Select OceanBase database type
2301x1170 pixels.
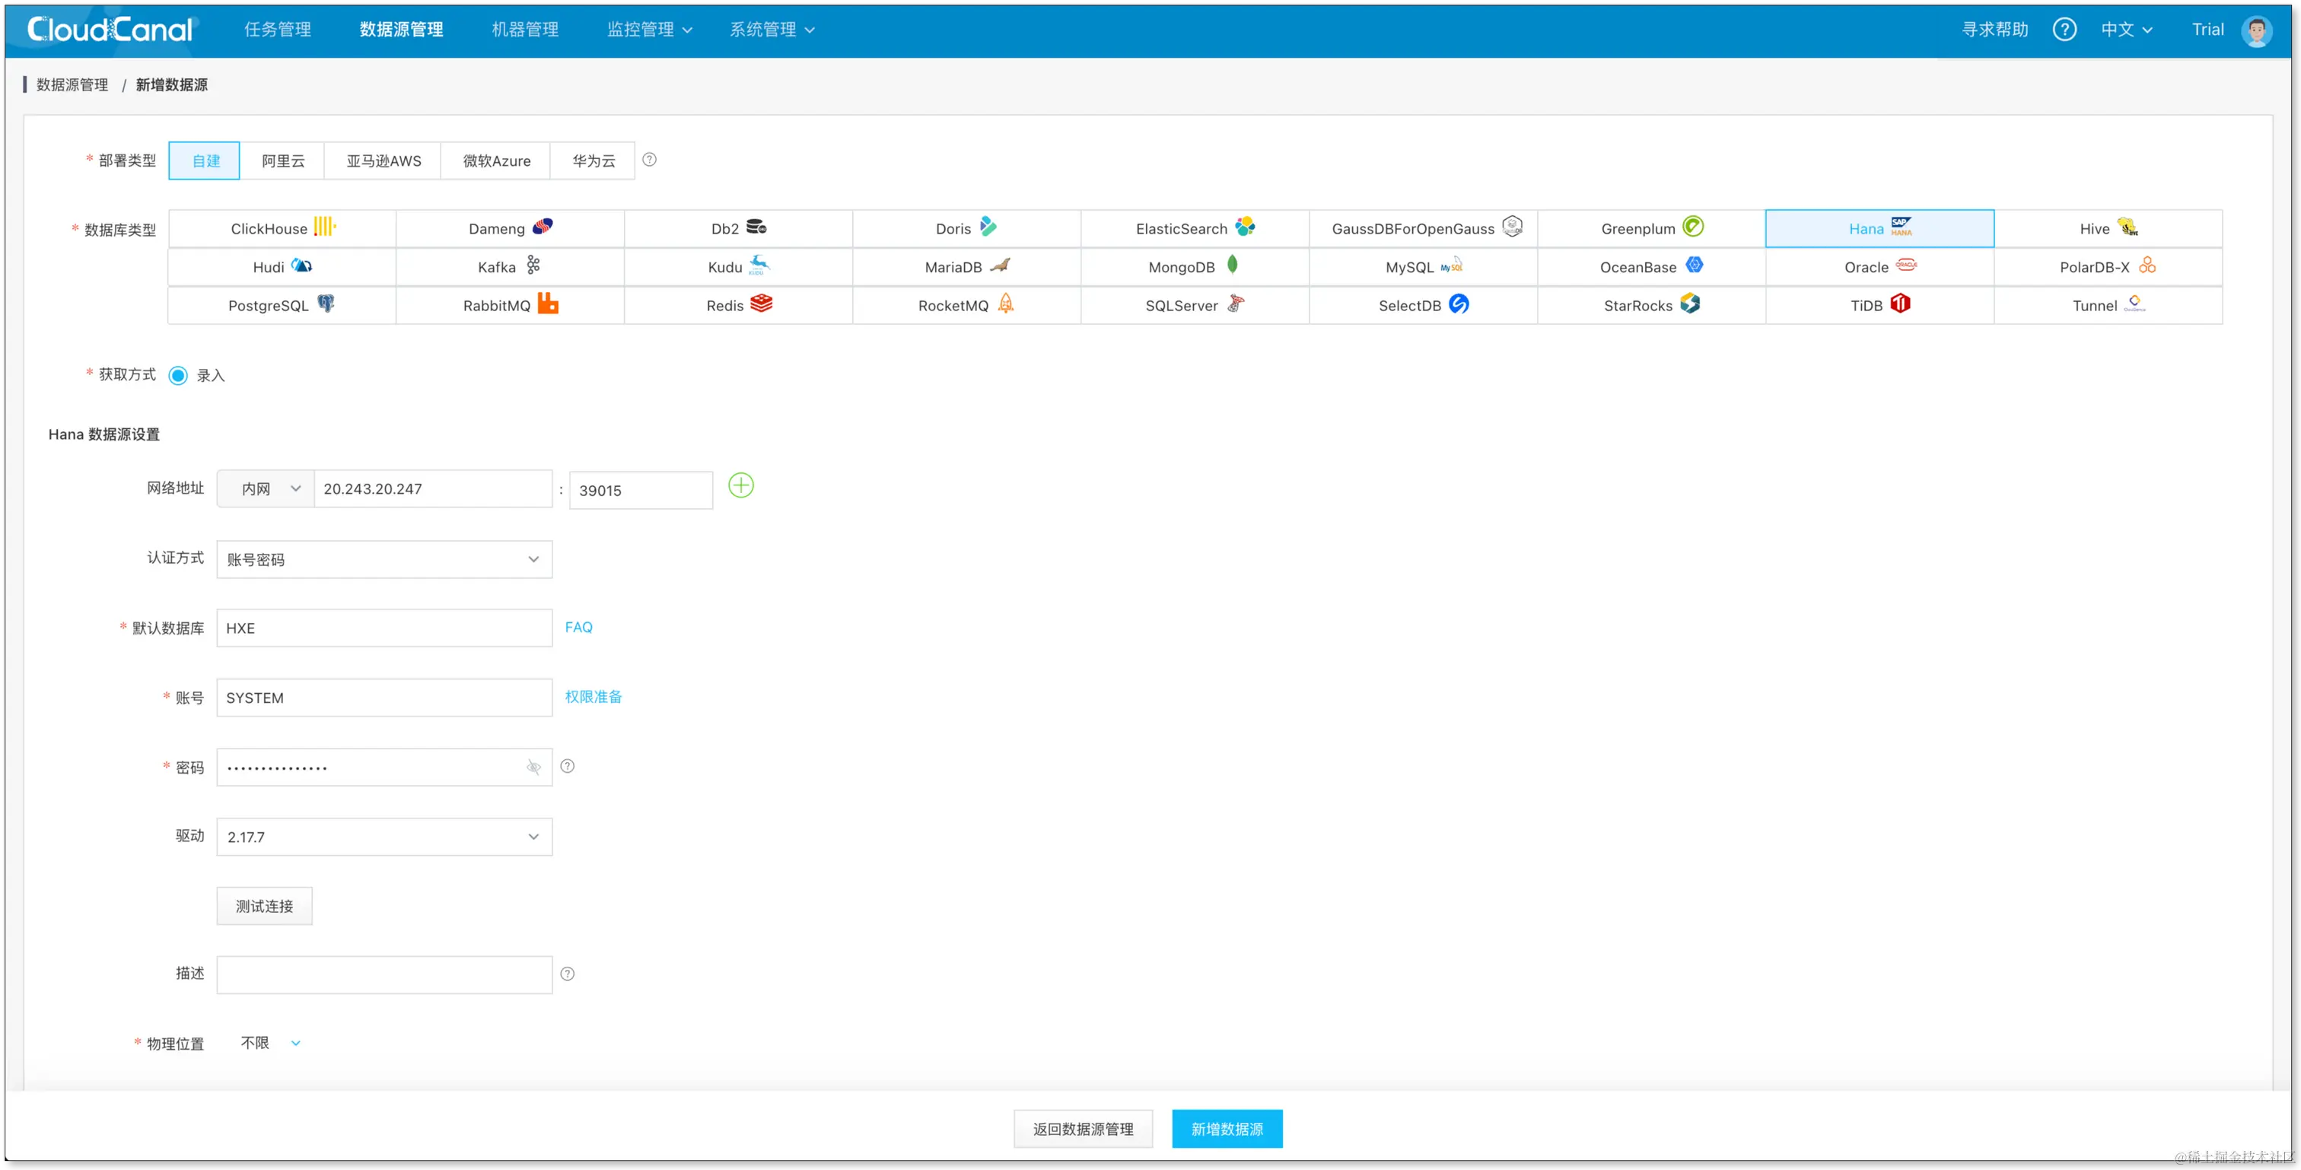(x=1652, y=267)
